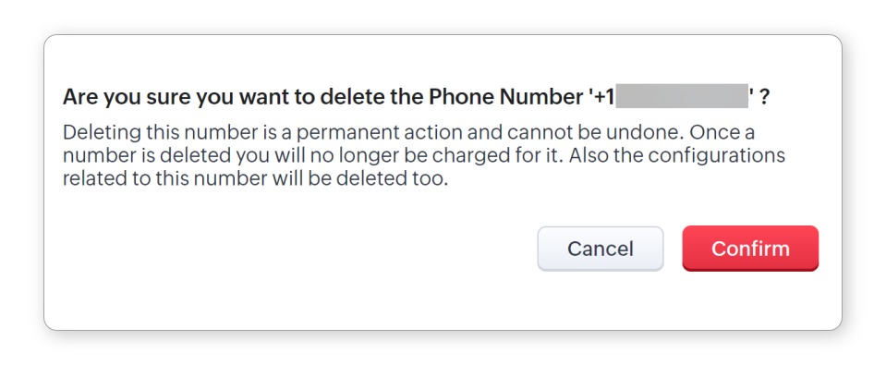Screen dimensions: 886x365
Task: Confirm deletion of the phone number
Action: [x=750, y=249]
